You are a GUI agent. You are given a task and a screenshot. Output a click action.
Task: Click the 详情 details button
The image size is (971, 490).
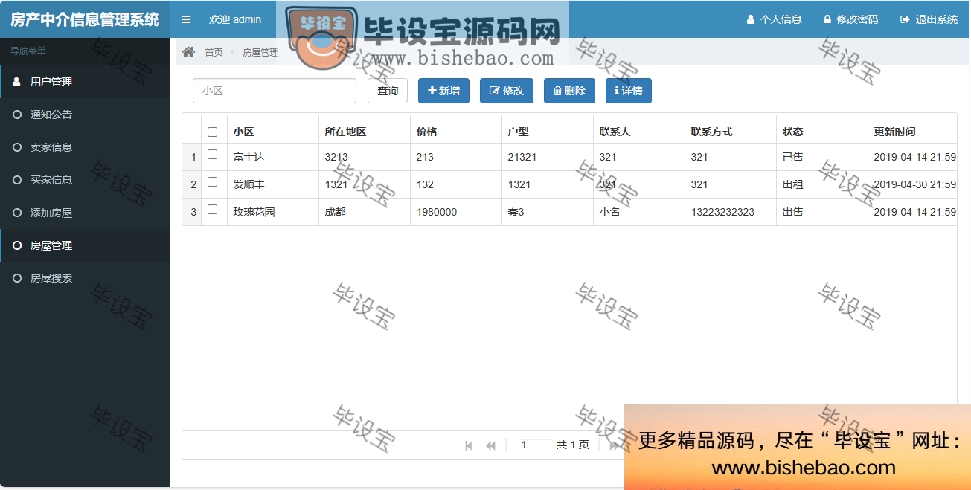629,91
